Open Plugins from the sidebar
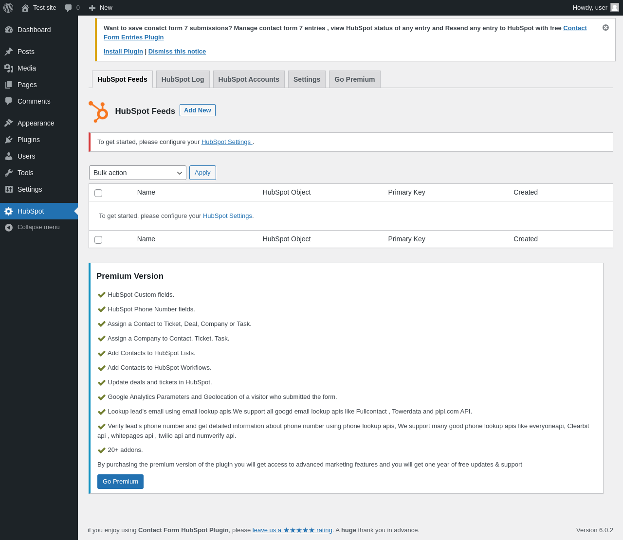Screen dimensions: 623x540 click(28, 140)
